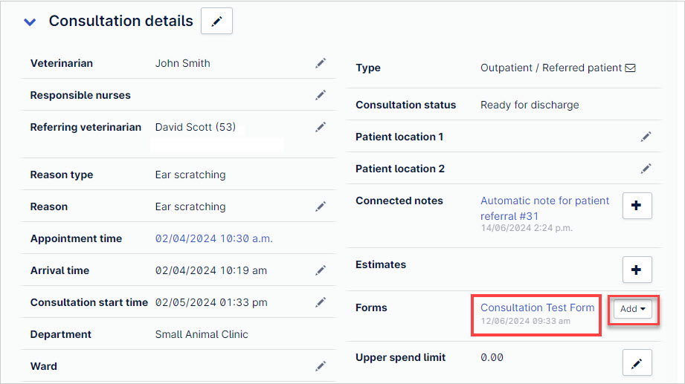Edit the Referring veterinarian pencil icon
Viewport: 685px width, 384px height.
point(321,127)
